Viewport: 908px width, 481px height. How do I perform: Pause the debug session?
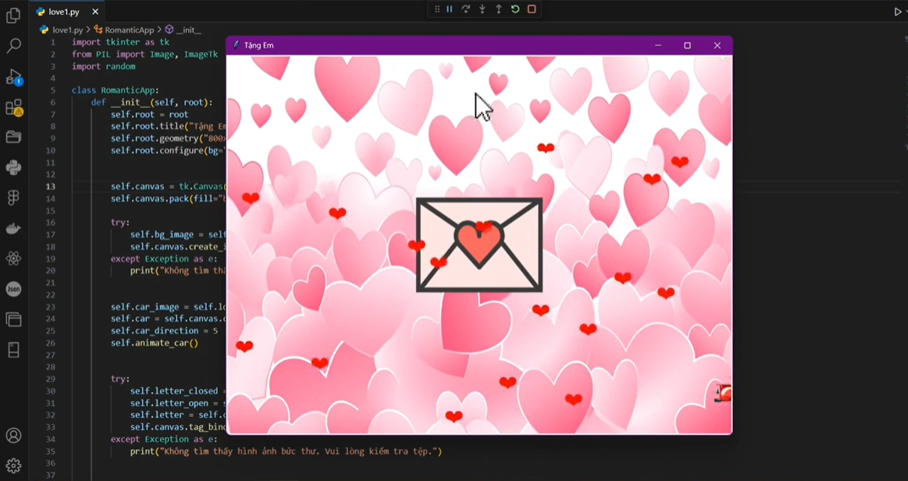tap(450, 9)
